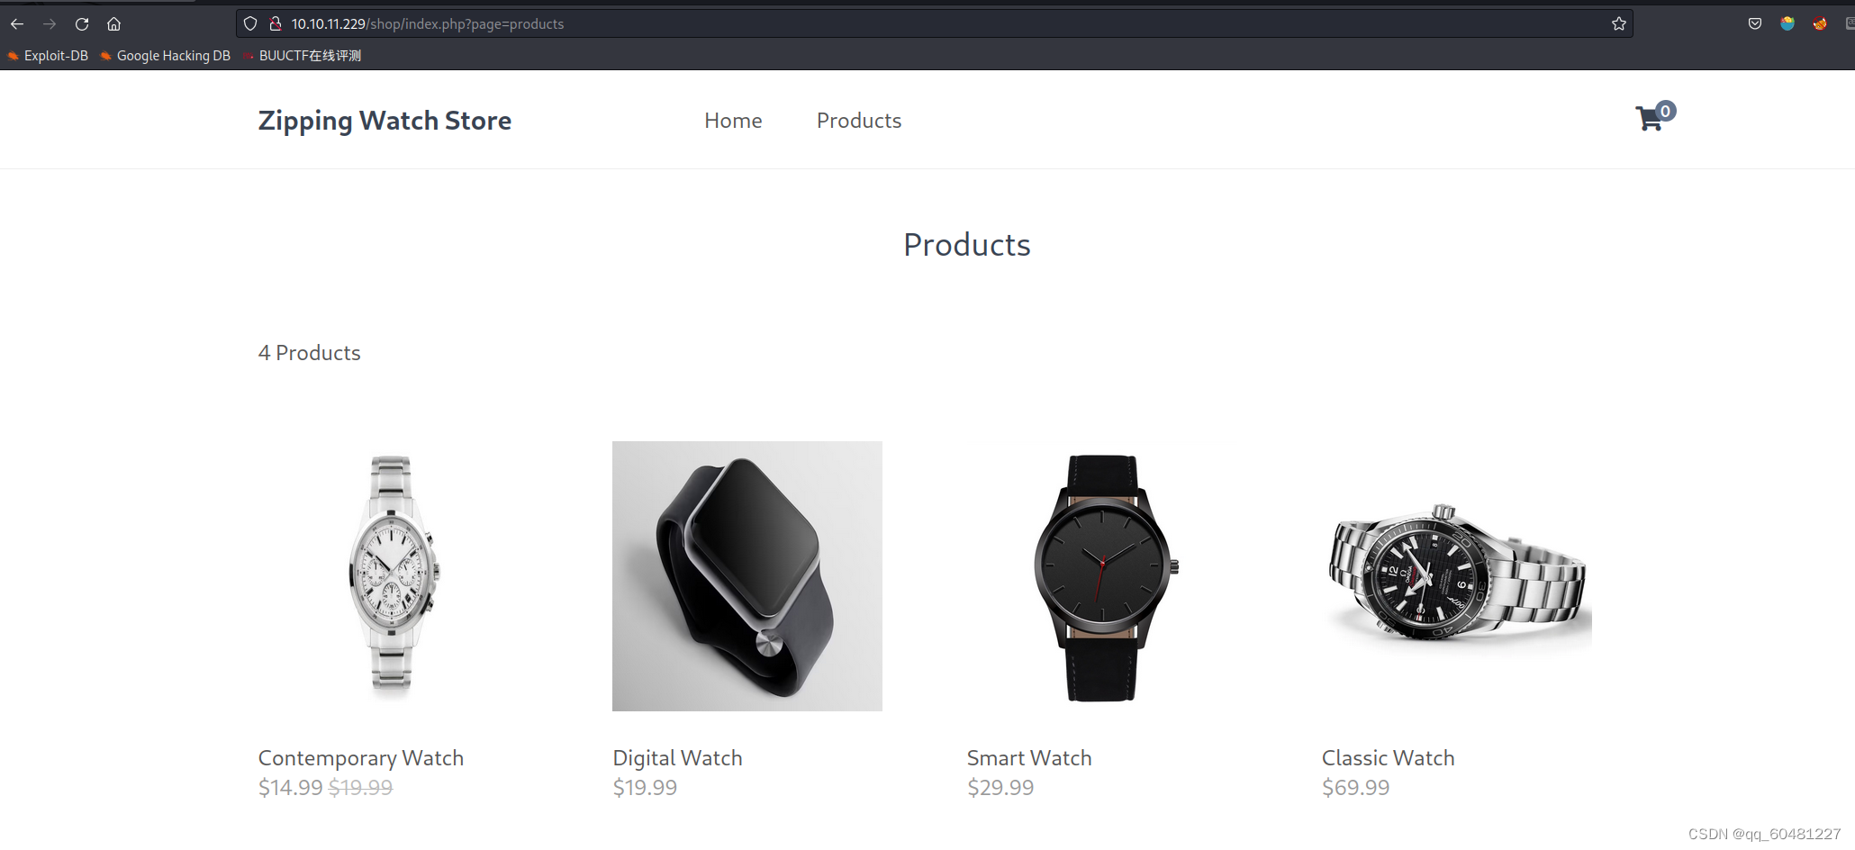Open the Pocket save icon
1855x850 pixels.
pyautogui.click(x=1754, y=24)
